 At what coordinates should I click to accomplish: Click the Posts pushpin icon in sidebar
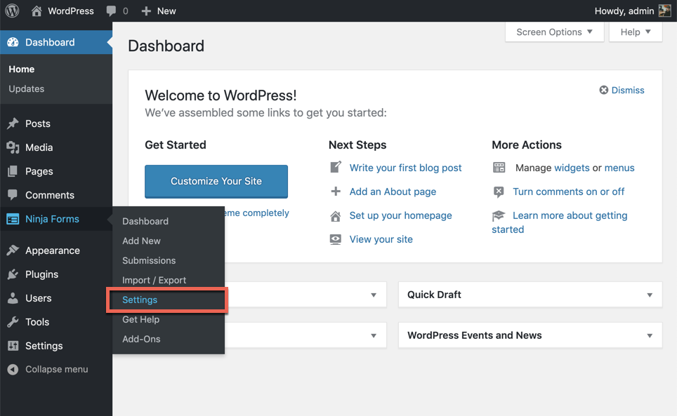(x=13, y=123)
